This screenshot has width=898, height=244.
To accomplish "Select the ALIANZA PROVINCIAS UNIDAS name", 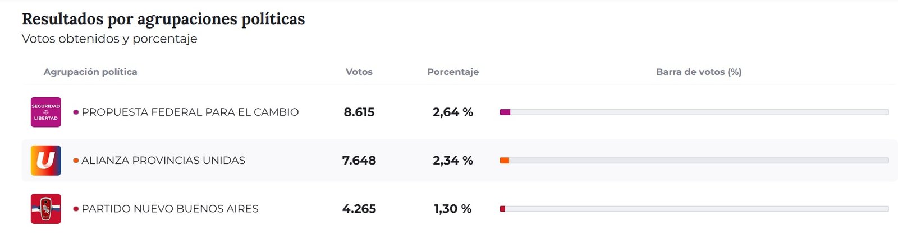I will [x=163, y=161].
